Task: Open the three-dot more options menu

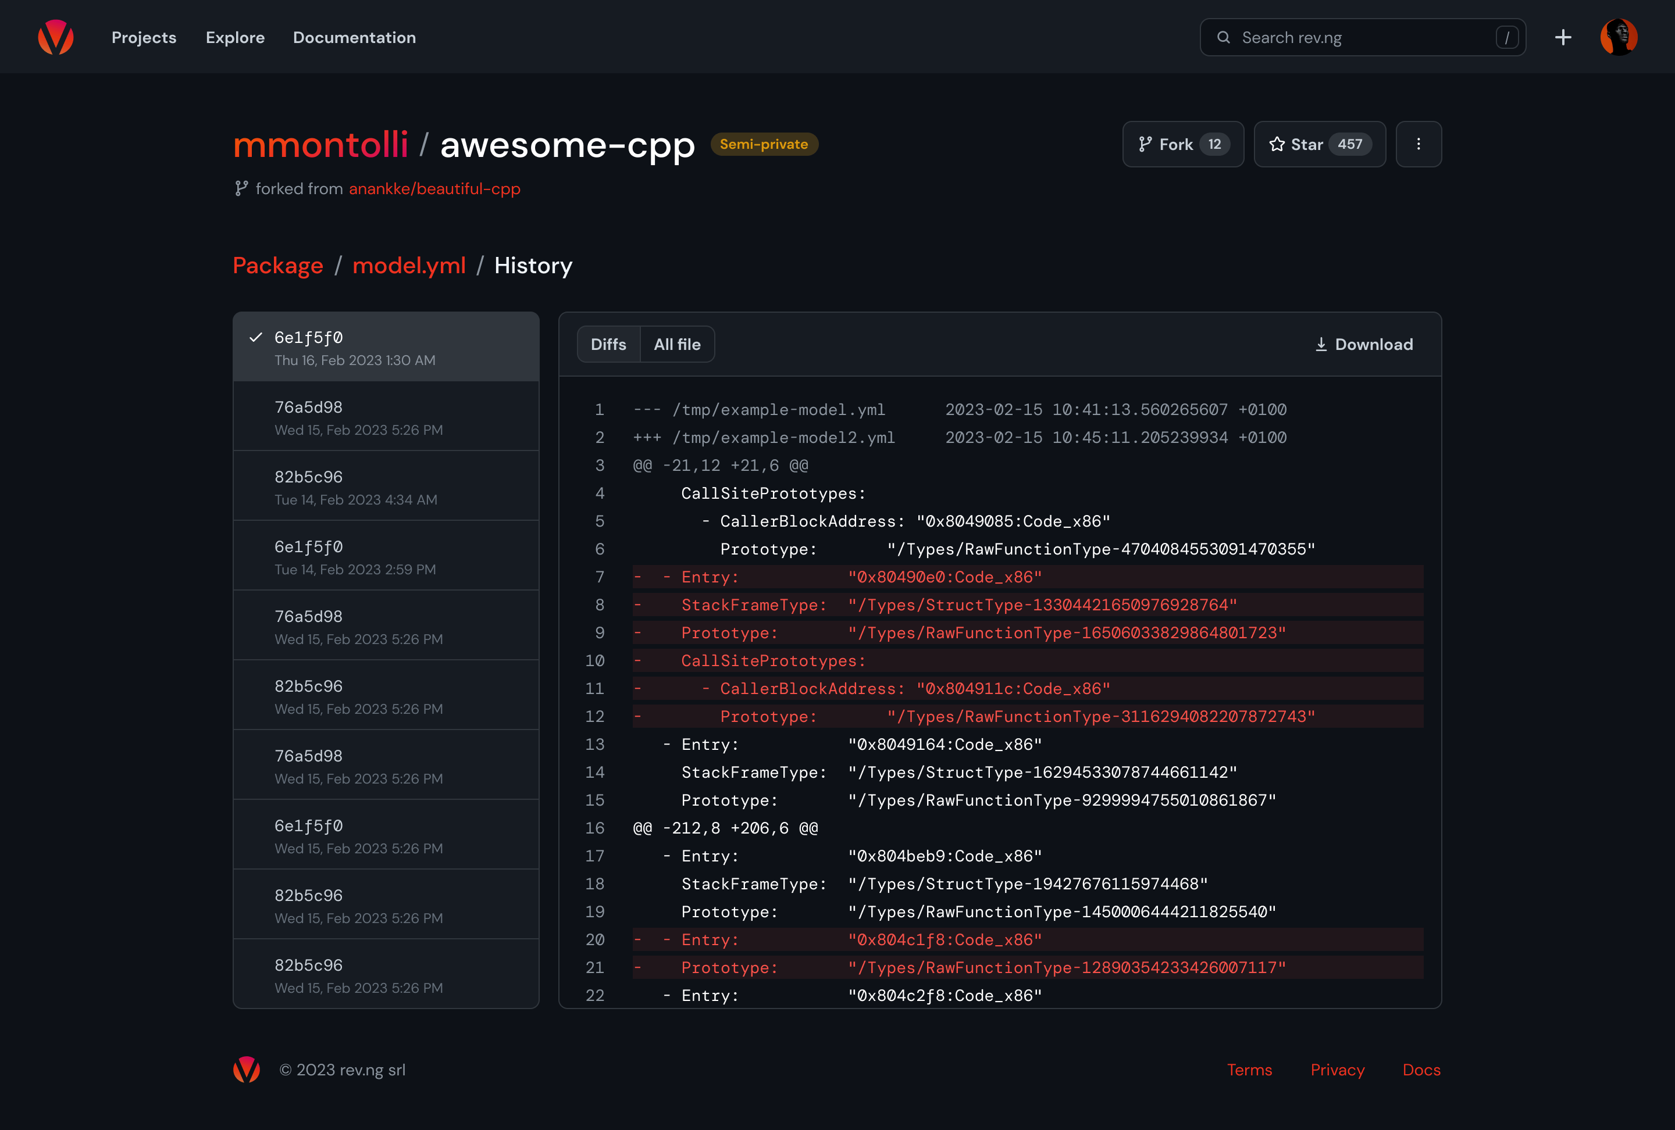Action: (x=1418, y=144)
